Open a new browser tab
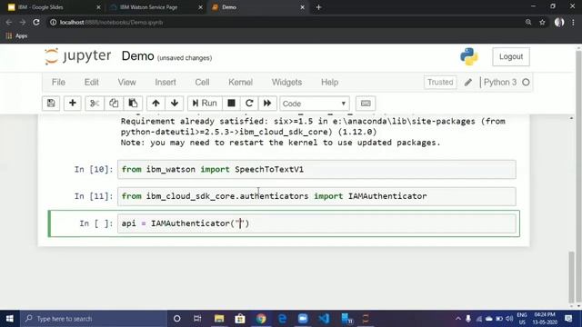This screenshot has width=582, height=327. click(x=318, y=7)
